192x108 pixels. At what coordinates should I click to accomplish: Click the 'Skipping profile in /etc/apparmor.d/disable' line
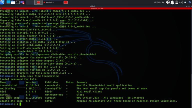tap(48, 54)
